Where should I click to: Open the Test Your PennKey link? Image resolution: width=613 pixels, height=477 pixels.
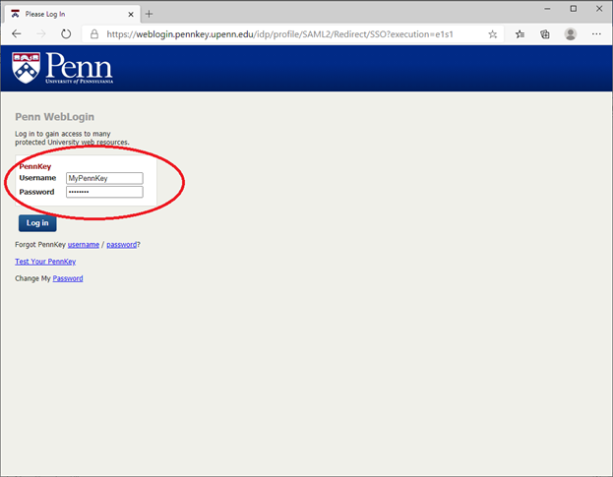click(45, 262)
